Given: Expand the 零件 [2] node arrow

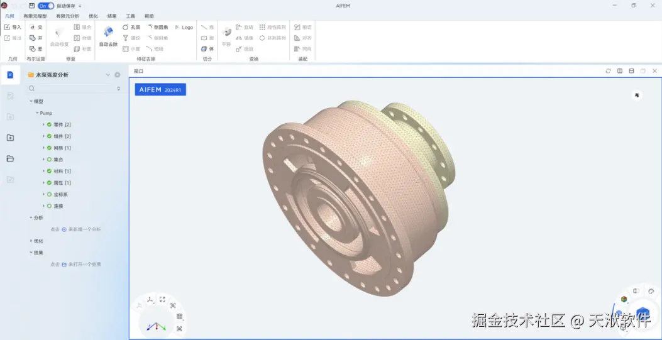Looking at the screenshot, I should click(x=43, y=124).
